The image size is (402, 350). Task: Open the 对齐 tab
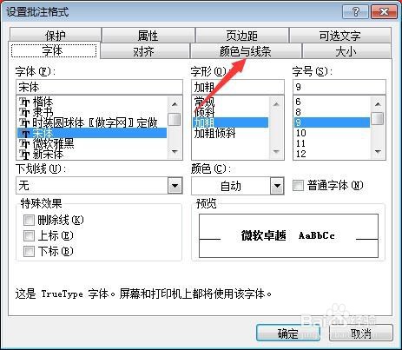click(144, 51)
